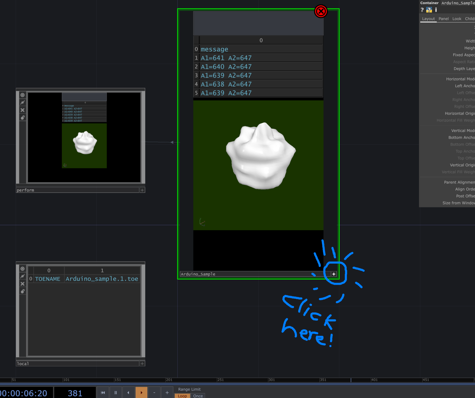The height and width of the screenshot is (398, 475).
Task: Open the plain question mark help icon
Action: (x=422, y=10)
